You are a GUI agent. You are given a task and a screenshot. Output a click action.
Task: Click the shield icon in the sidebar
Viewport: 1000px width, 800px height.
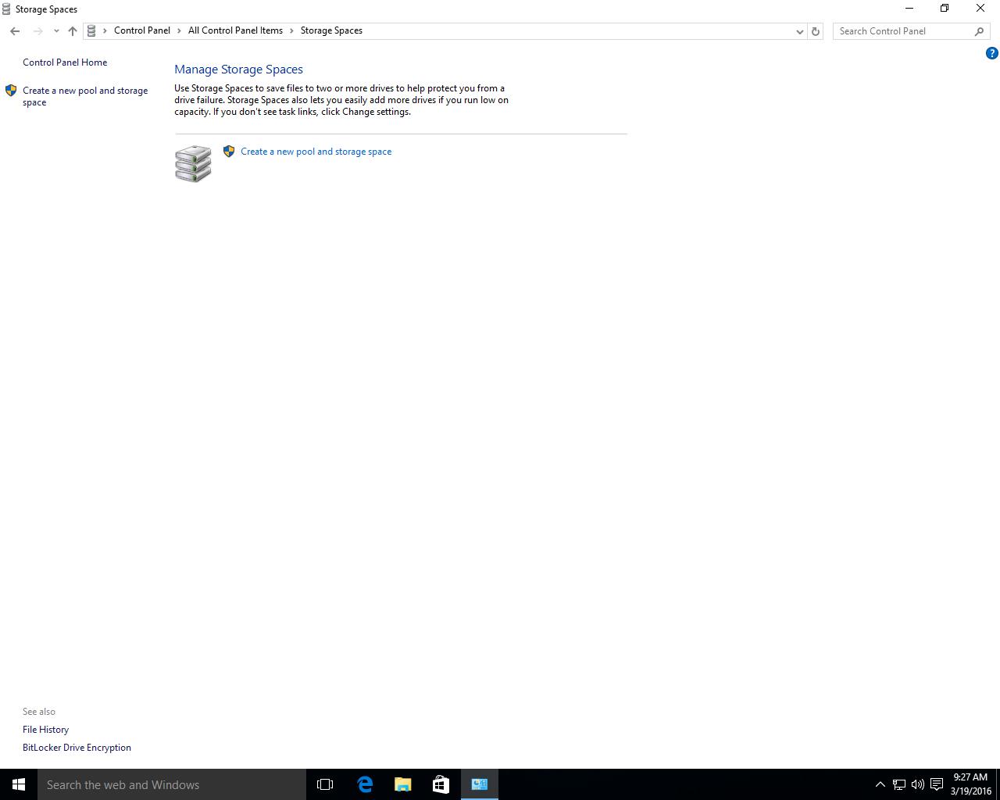pyautogui.click(x=11, y=91)
